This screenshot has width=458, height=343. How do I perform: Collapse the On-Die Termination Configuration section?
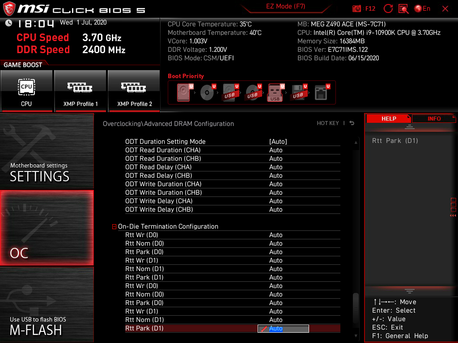[114, 226]
